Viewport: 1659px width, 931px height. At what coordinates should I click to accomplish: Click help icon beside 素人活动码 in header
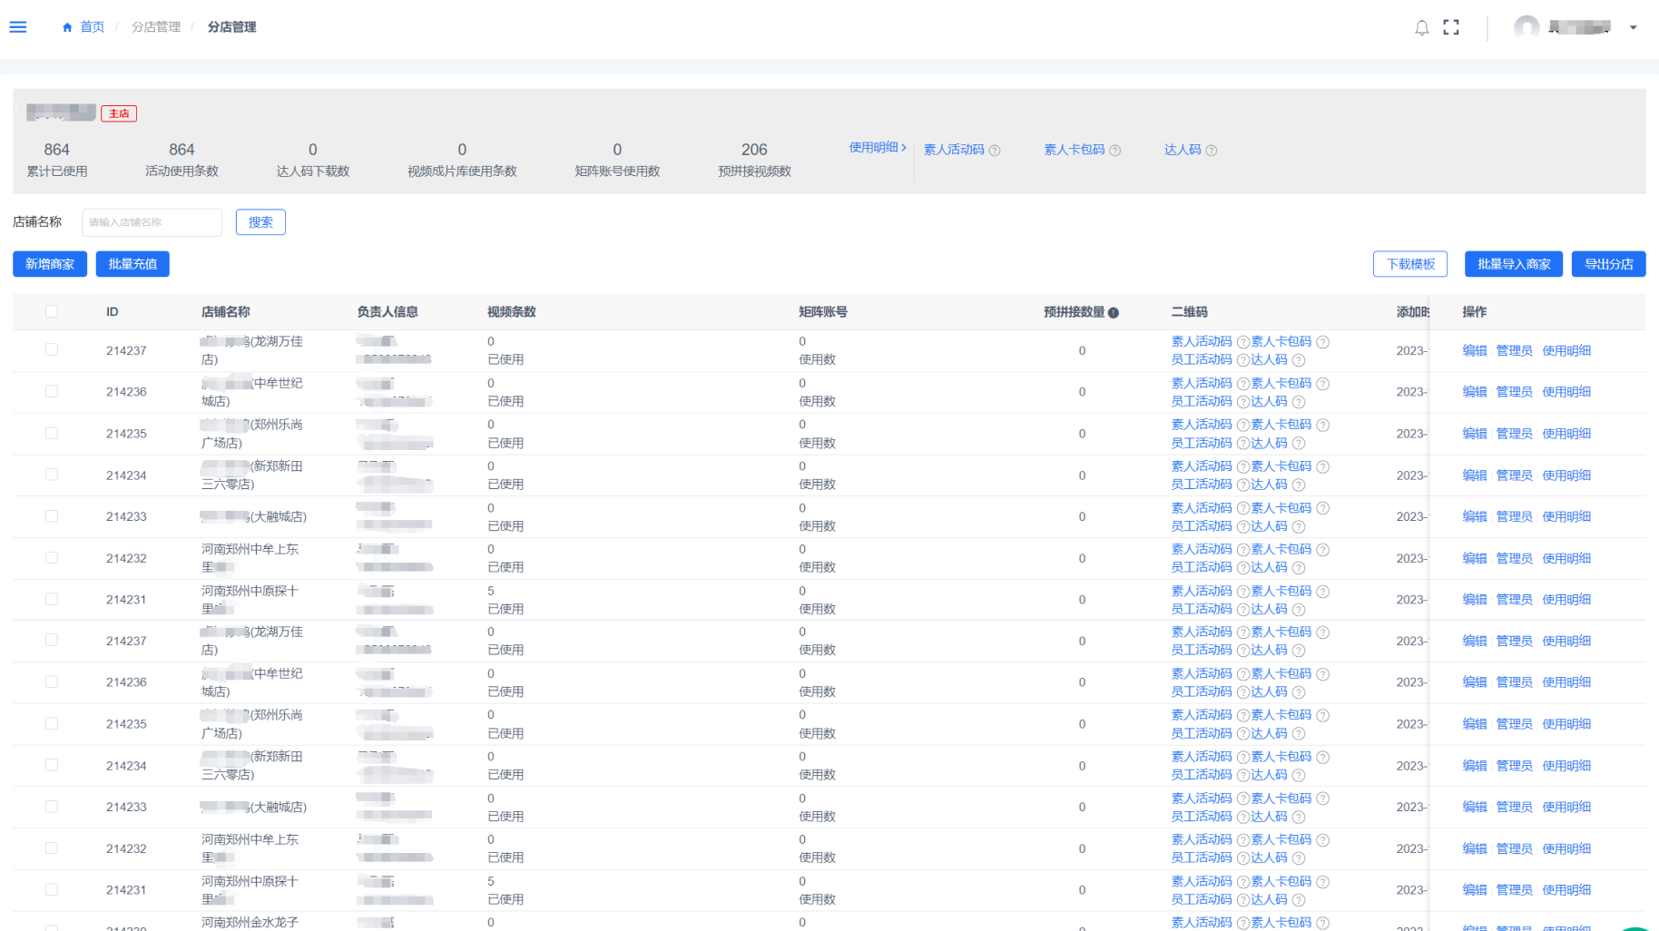[x=995, y=151]
